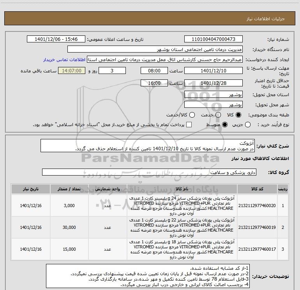Tick the Islamic treasury bonds payment checkbox
Screen dimensions: 300x290
click(x=189, y=125)
